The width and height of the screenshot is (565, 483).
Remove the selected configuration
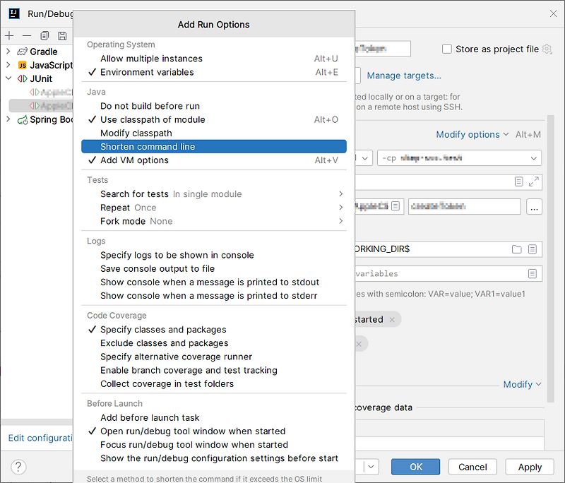coord(25,35)
